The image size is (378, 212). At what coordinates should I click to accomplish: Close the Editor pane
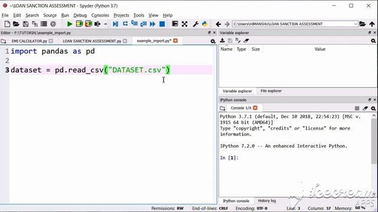pos(214,32)
